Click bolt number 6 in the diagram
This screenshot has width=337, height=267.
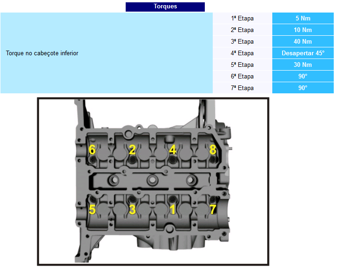(92, 150)
